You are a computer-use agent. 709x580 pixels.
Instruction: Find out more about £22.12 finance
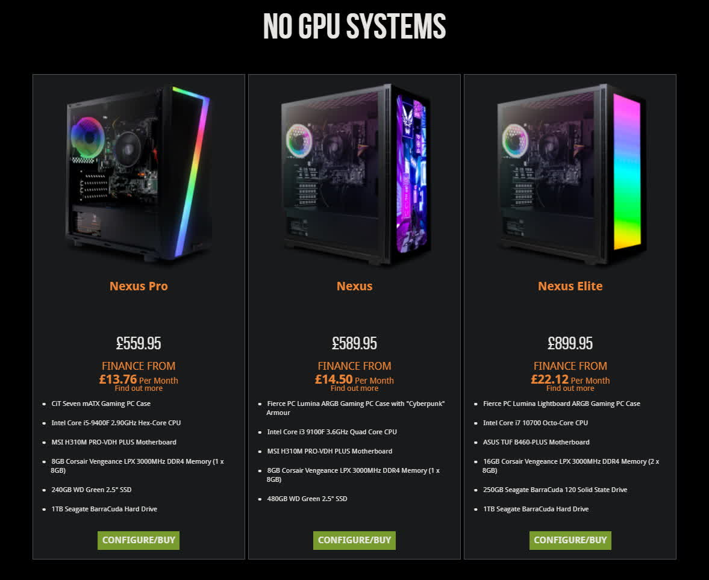click(570, 388)
